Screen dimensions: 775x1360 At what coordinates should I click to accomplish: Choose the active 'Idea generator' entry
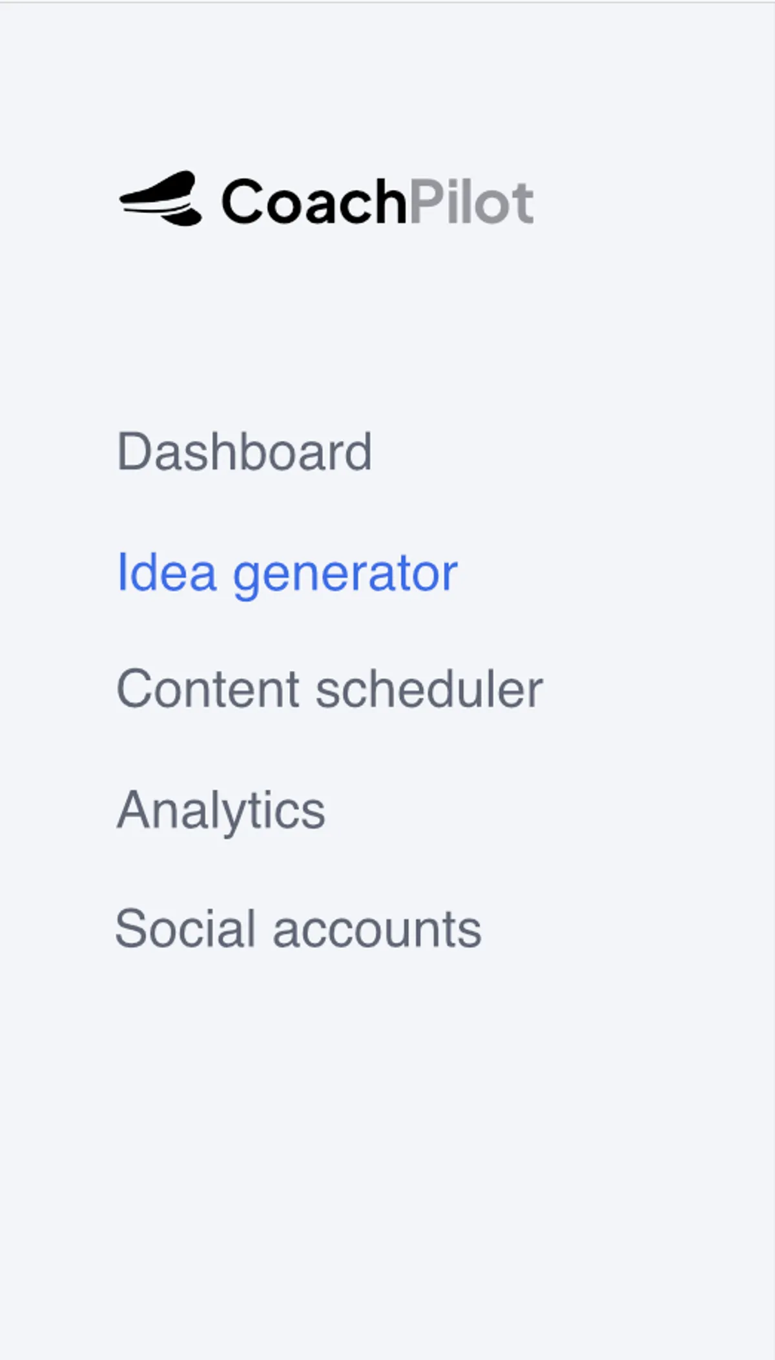pyautogui.click(x=287, y=573)
